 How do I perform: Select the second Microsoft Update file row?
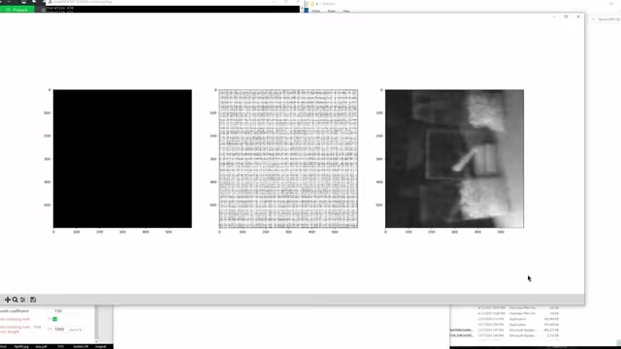click(x=506, y=335)
